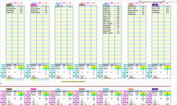This screenshot has height=105, width=177.
Task: Click the 'РБ Лейпц' match cell
Action: tap(9, 11)
